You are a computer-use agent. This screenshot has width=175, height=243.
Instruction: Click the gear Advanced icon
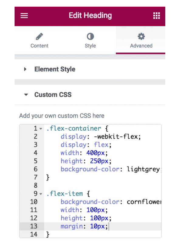[141, 36]
